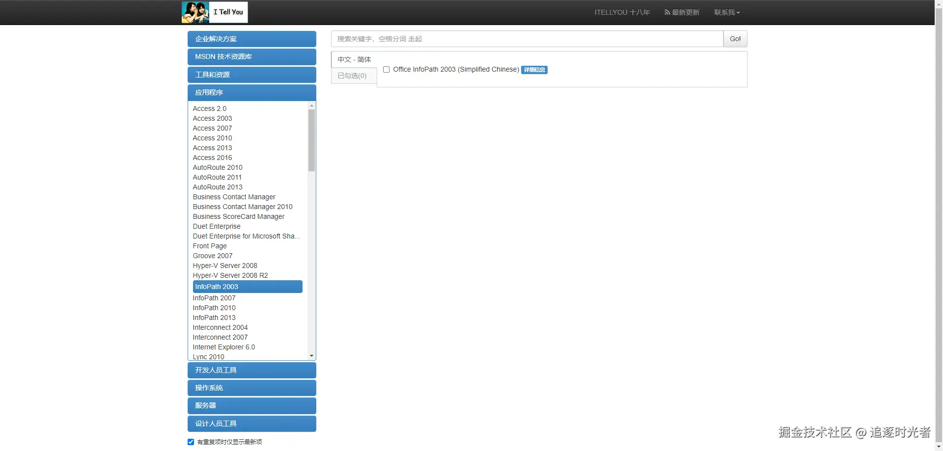
Task: Expand the 联系我 dropdown menu
Action: point(727,12)
